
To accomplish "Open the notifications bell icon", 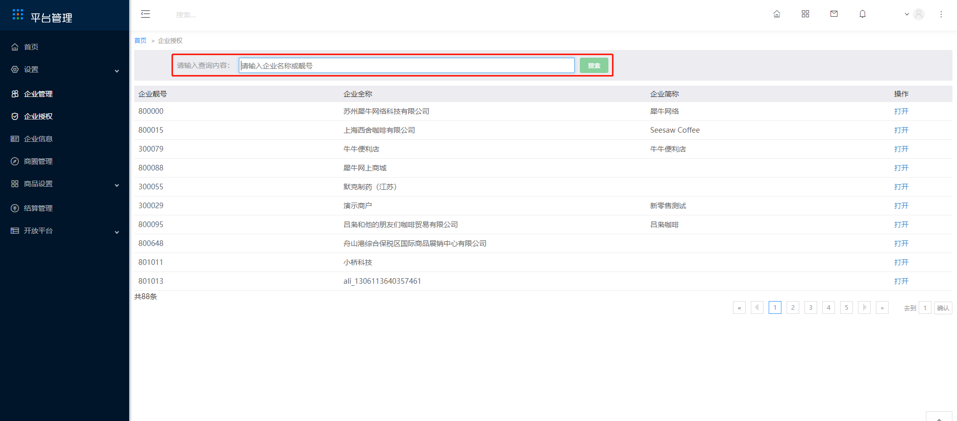I will pos(863,14).
